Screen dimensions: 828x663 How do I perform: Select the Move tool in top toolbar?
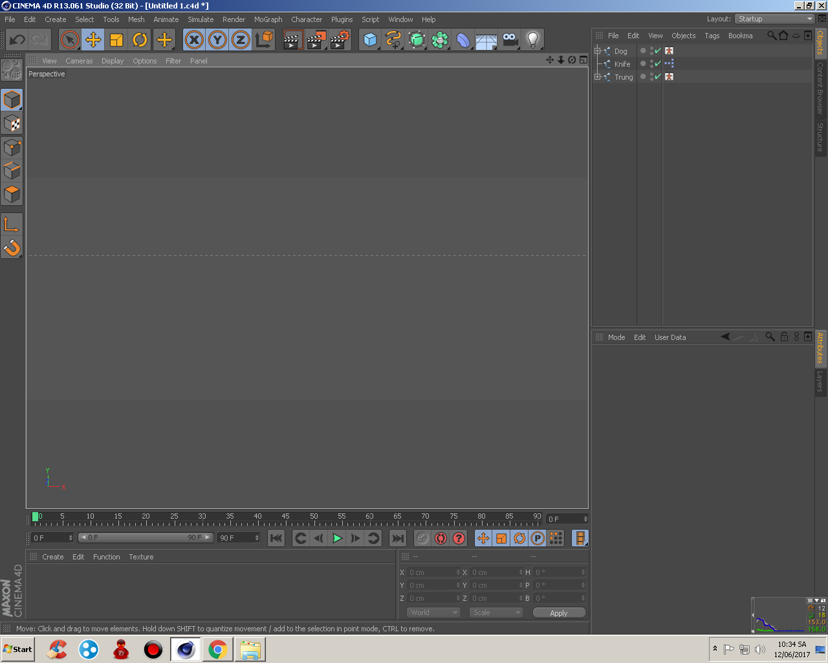pos(93,39)
